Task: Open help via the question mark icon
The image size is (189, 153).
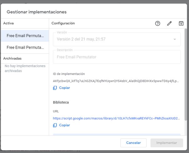Action: pos(157,23)
